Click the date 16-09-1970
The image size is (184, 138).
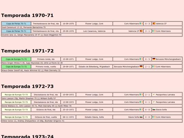(68, 24)
